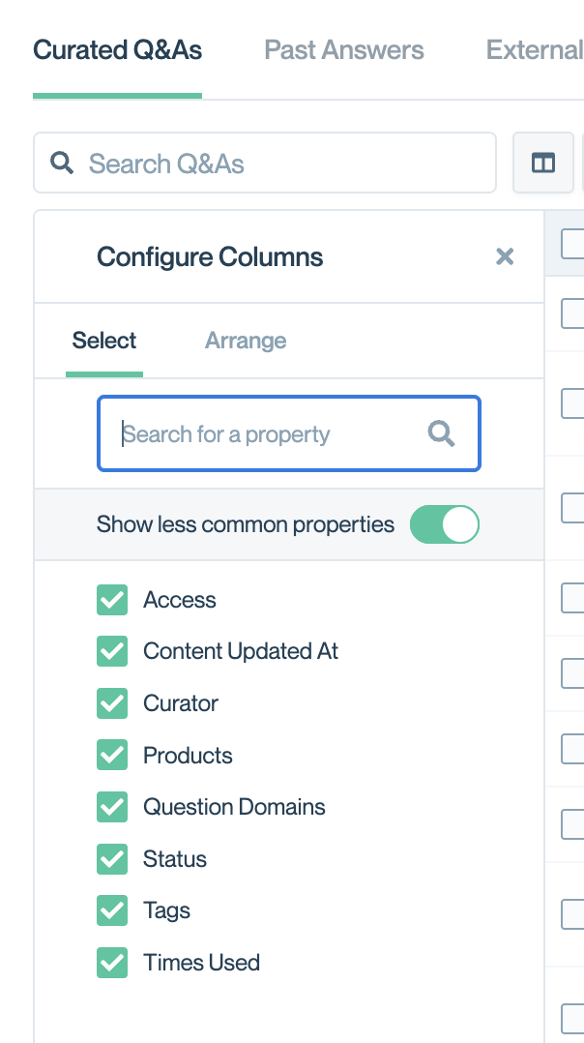Click the columns layout icon button
The width and height of the screenshot is (584, 1043).
coord(543,164)
